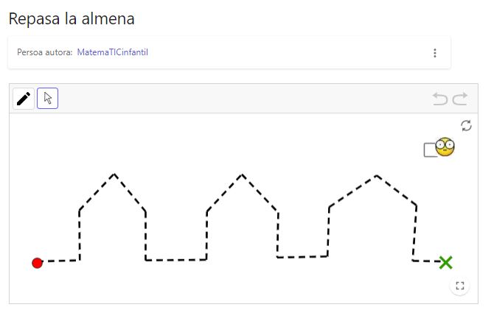Click the "Persoa autora:" label
The height and width of the screenshot is (324, 491).
click(x=45, y=52)
